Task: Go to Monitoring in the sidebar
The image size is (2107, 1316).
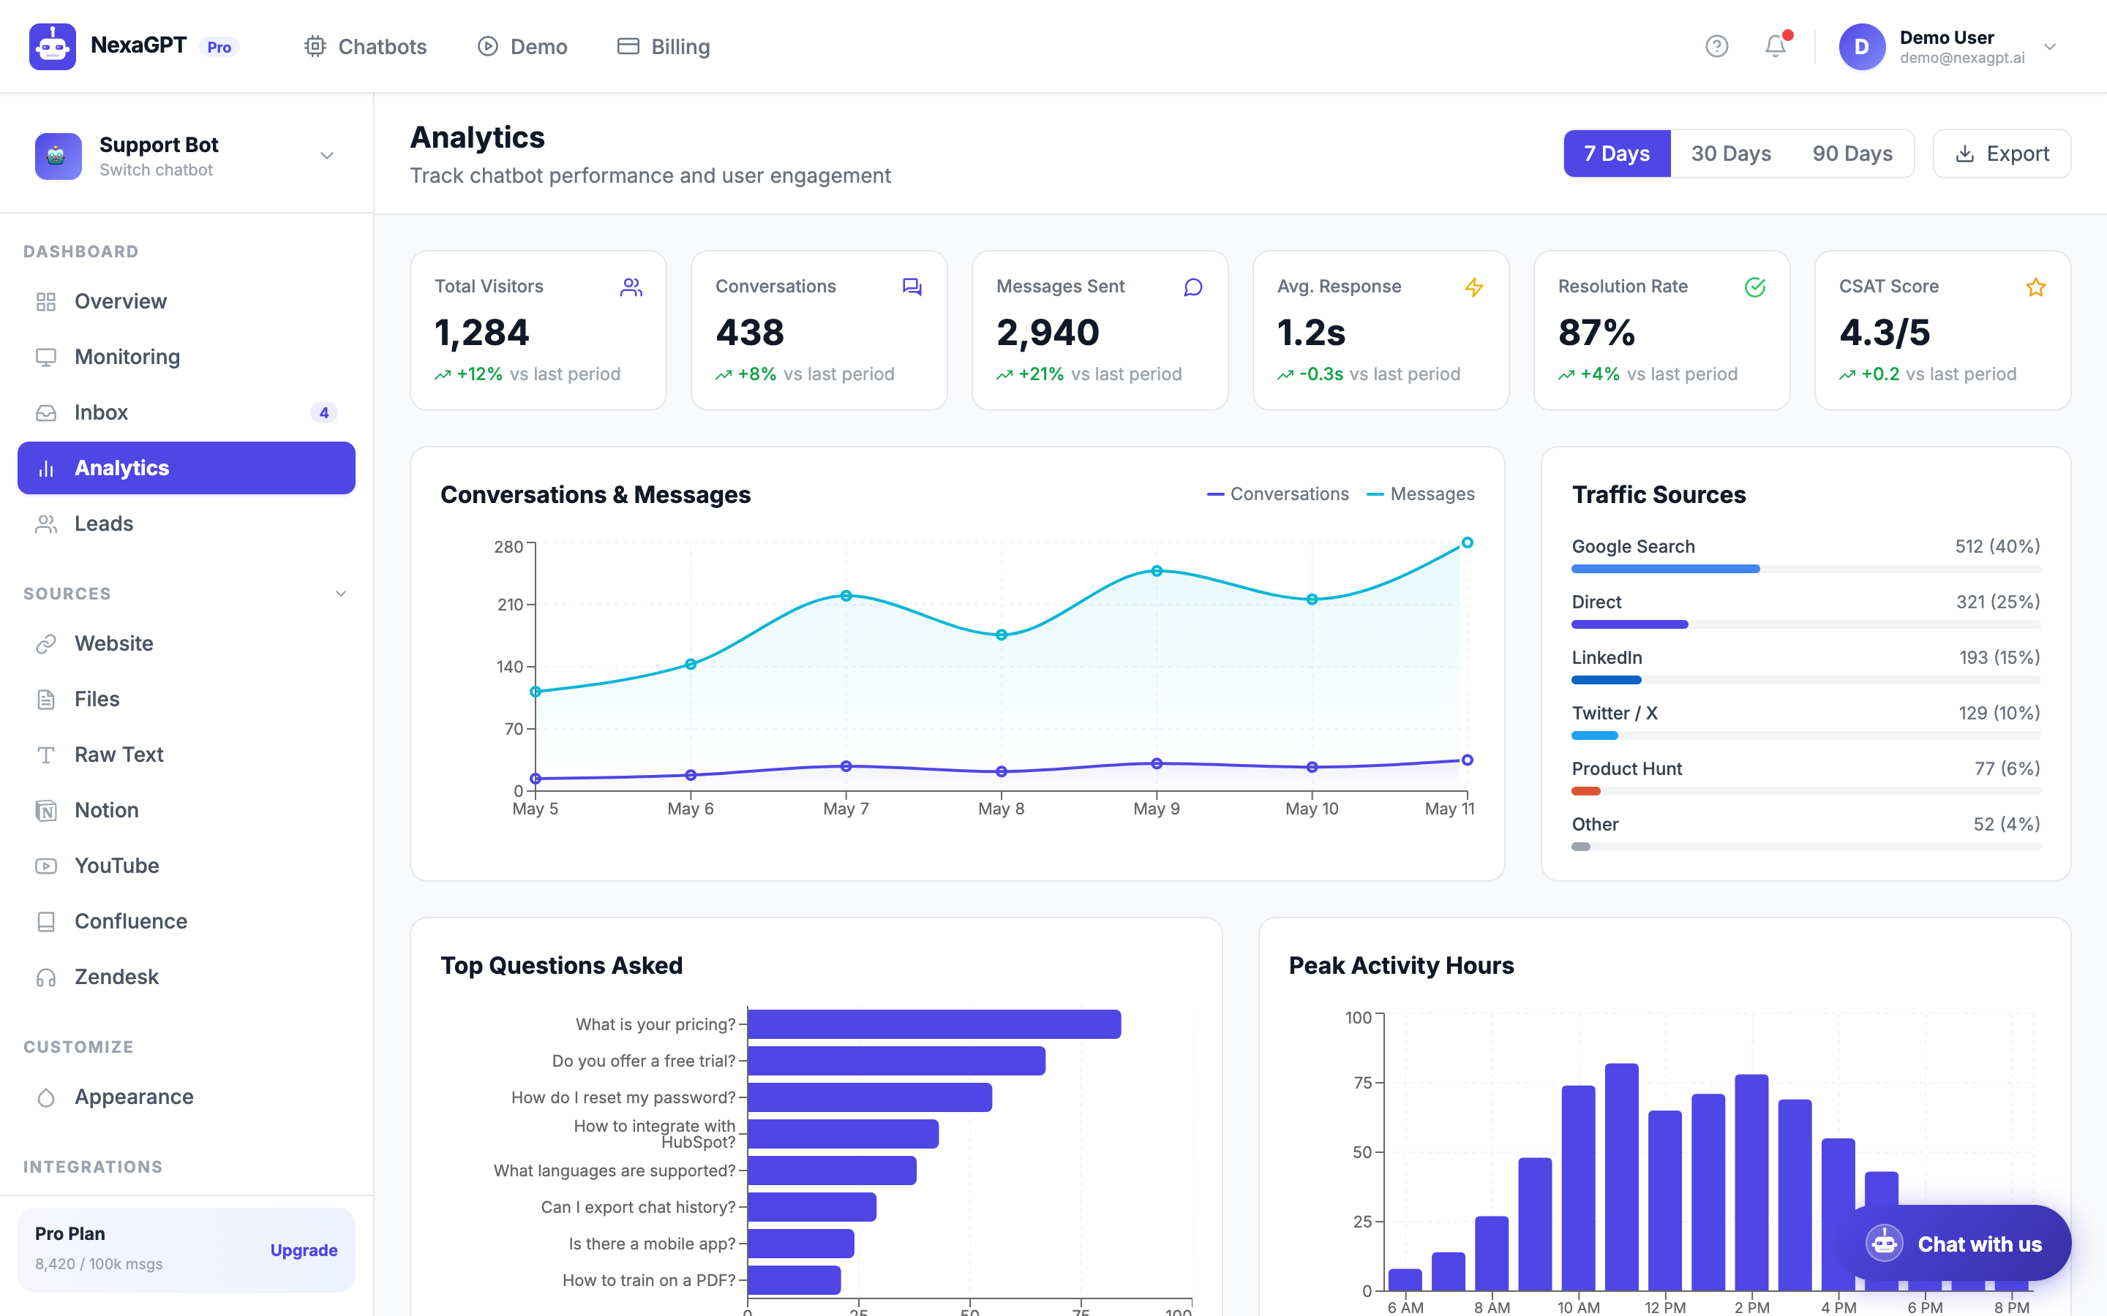Action: [187, 358]
